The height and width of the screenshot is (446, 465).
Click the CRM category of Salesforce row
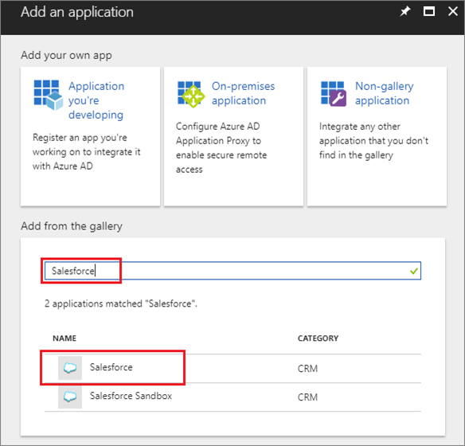coord(307,368)
